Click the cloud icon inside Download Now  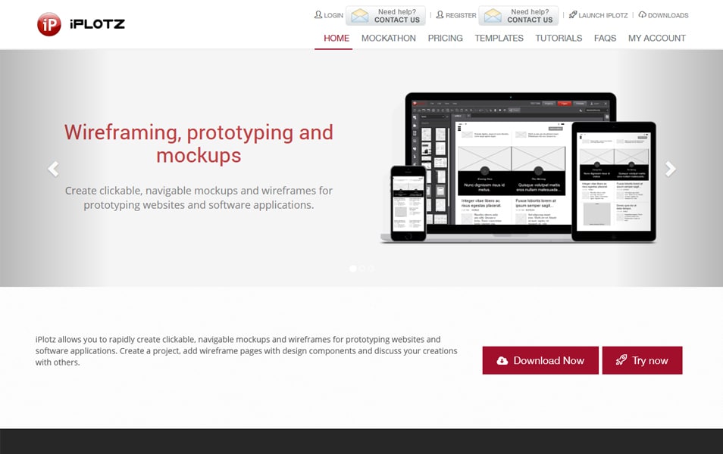click(x=502, y=360)
